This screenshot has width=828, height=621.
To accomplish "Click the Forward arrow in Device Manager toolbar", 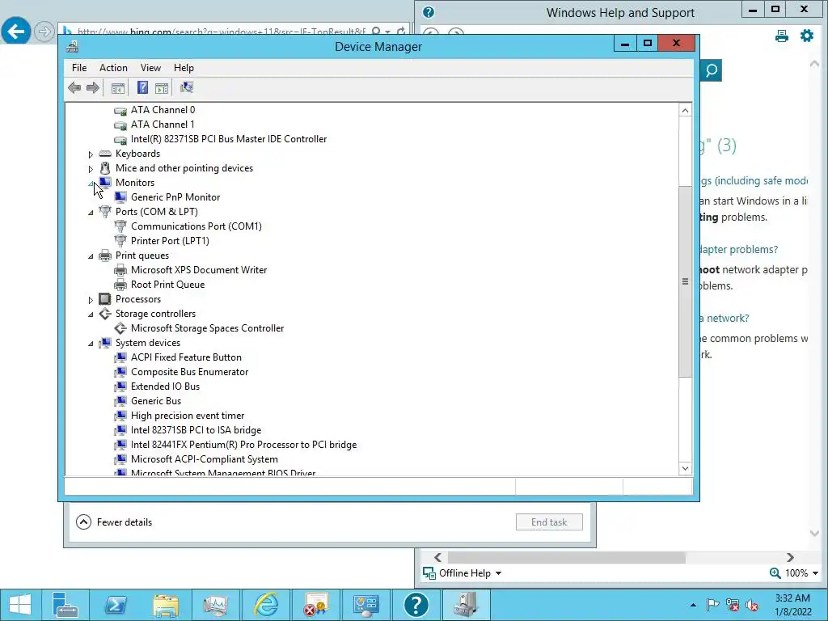I will [92, 87].
